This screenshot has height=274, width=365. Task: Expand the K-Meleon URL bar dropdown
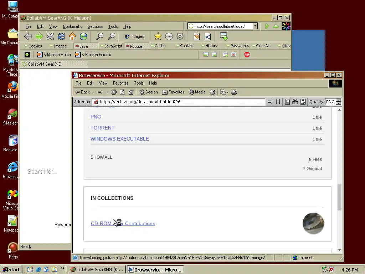point(255,26)
